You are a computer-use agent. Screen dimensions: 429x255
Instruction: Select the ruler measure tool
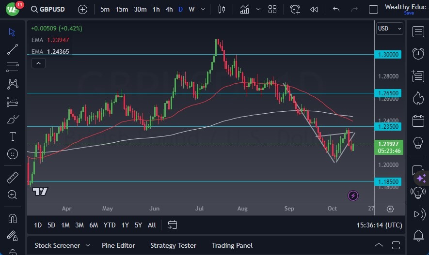[13, 178]
